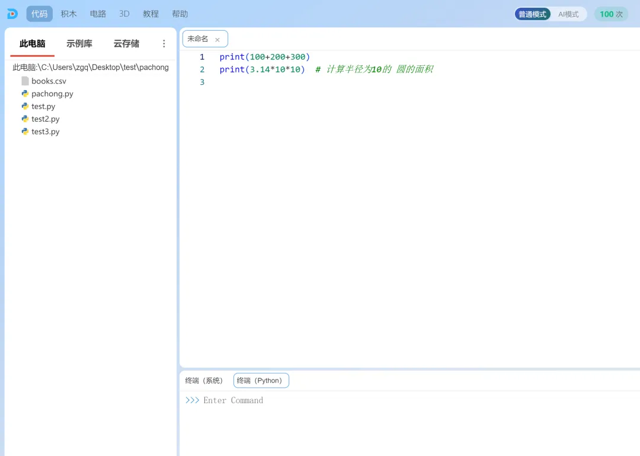
Task: Switch to the 电路 section
Action: (x=98, y=14)
